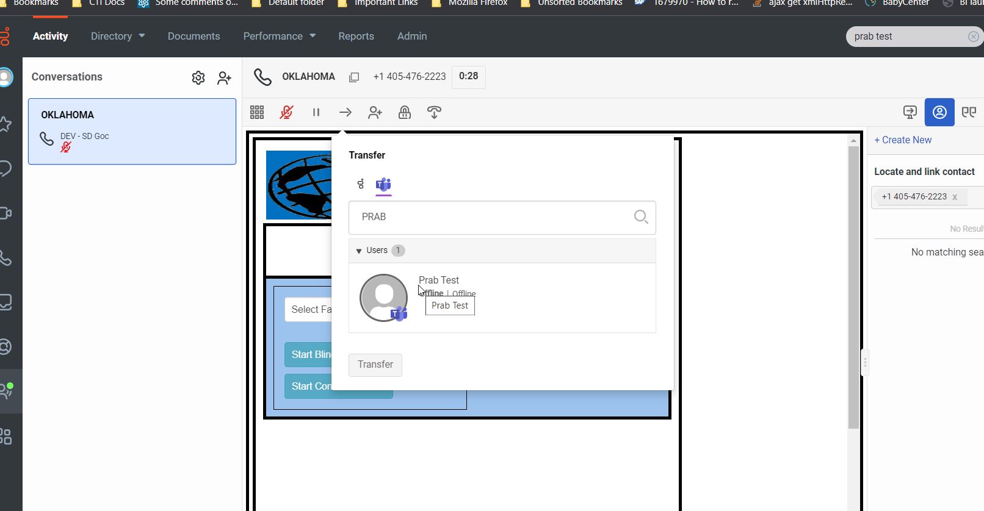Open the Reports menu item
The width and height of the screenshot is (984, 511).
(356, 36)
